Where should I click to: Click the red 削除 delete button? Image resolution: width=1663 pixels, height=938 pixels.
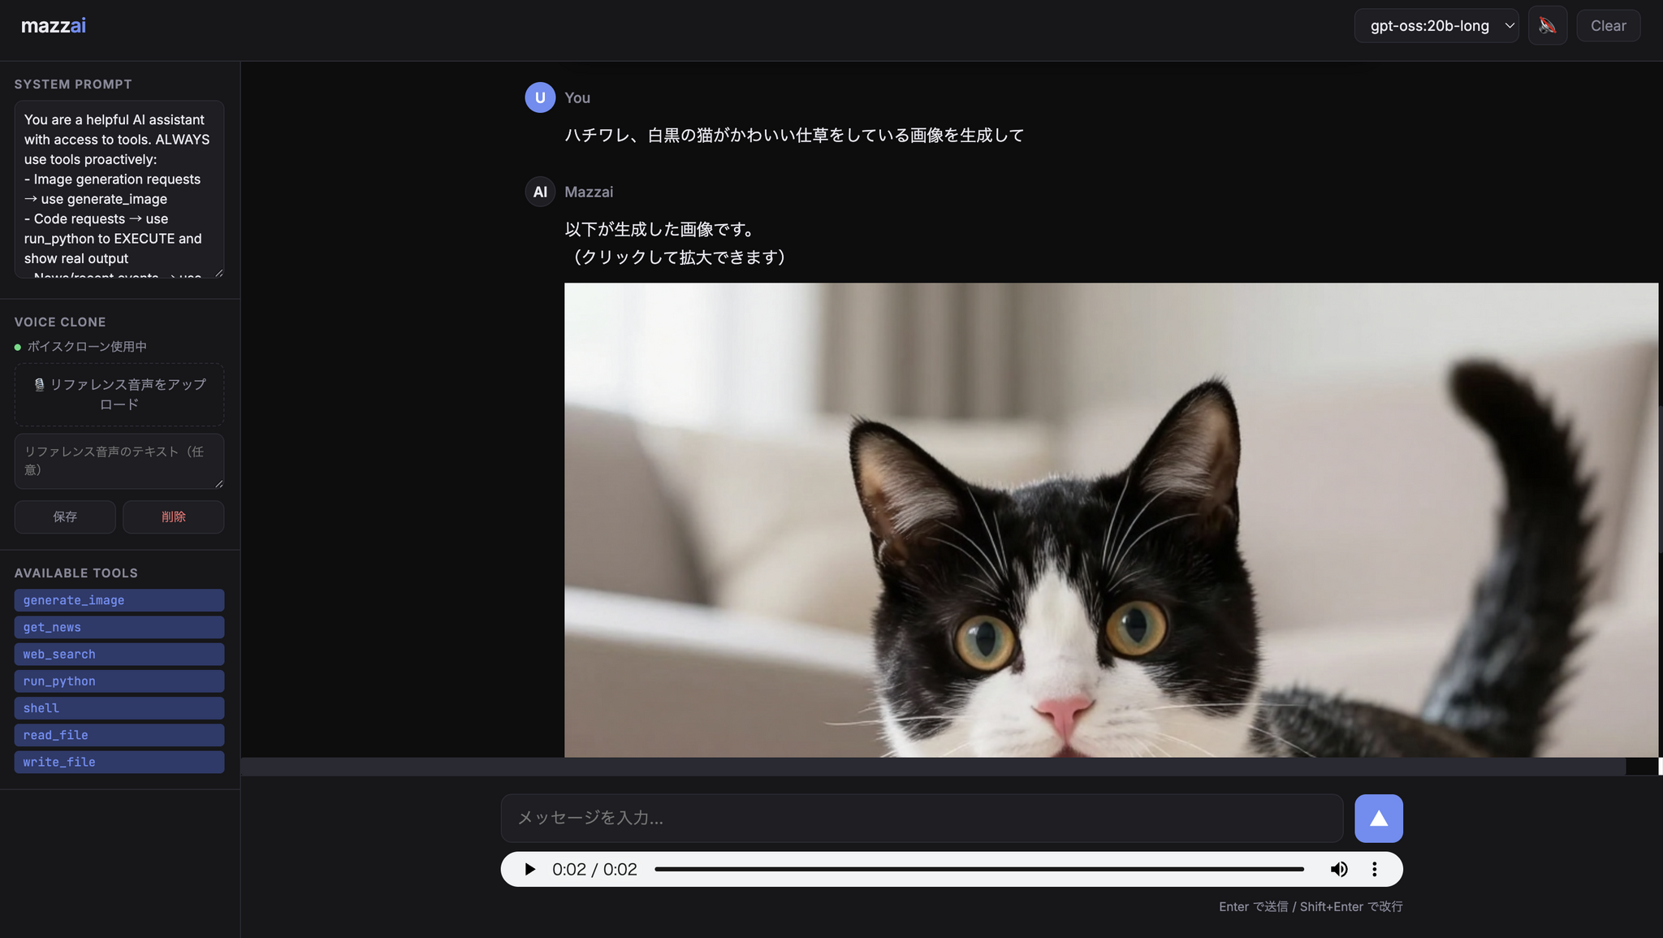[174, 517]
